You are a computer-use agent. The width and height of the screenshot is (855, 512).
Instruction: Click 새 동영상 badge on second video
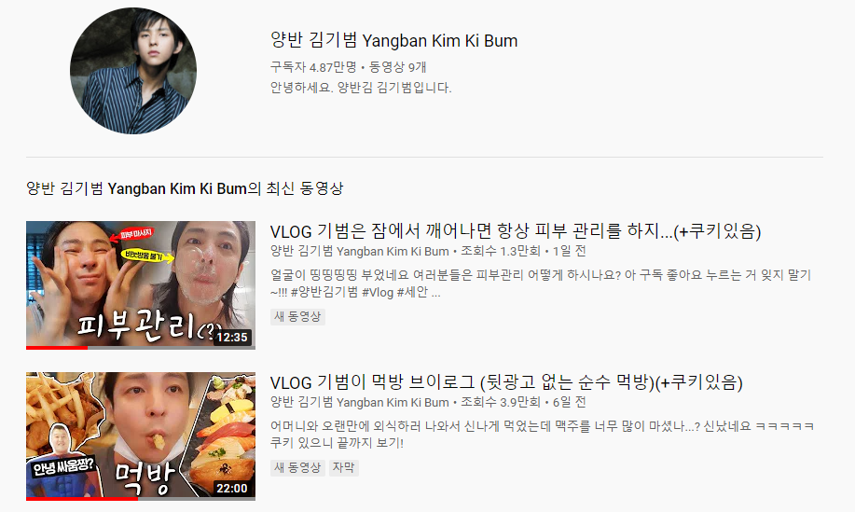[x=297, y=468]
